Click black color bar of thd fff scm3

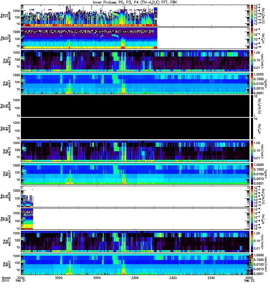point(252,129)
